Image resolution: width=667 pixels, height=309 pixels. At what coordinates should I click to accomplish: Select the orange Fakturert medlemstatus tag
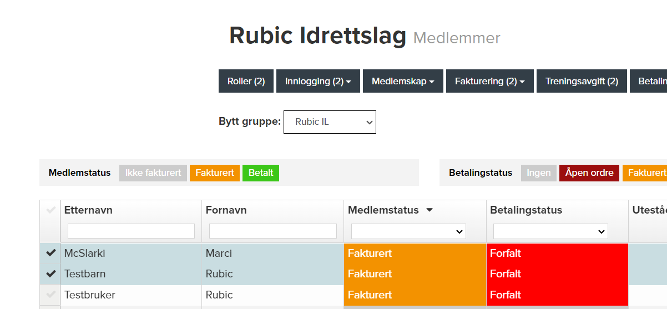click(215, 173)
